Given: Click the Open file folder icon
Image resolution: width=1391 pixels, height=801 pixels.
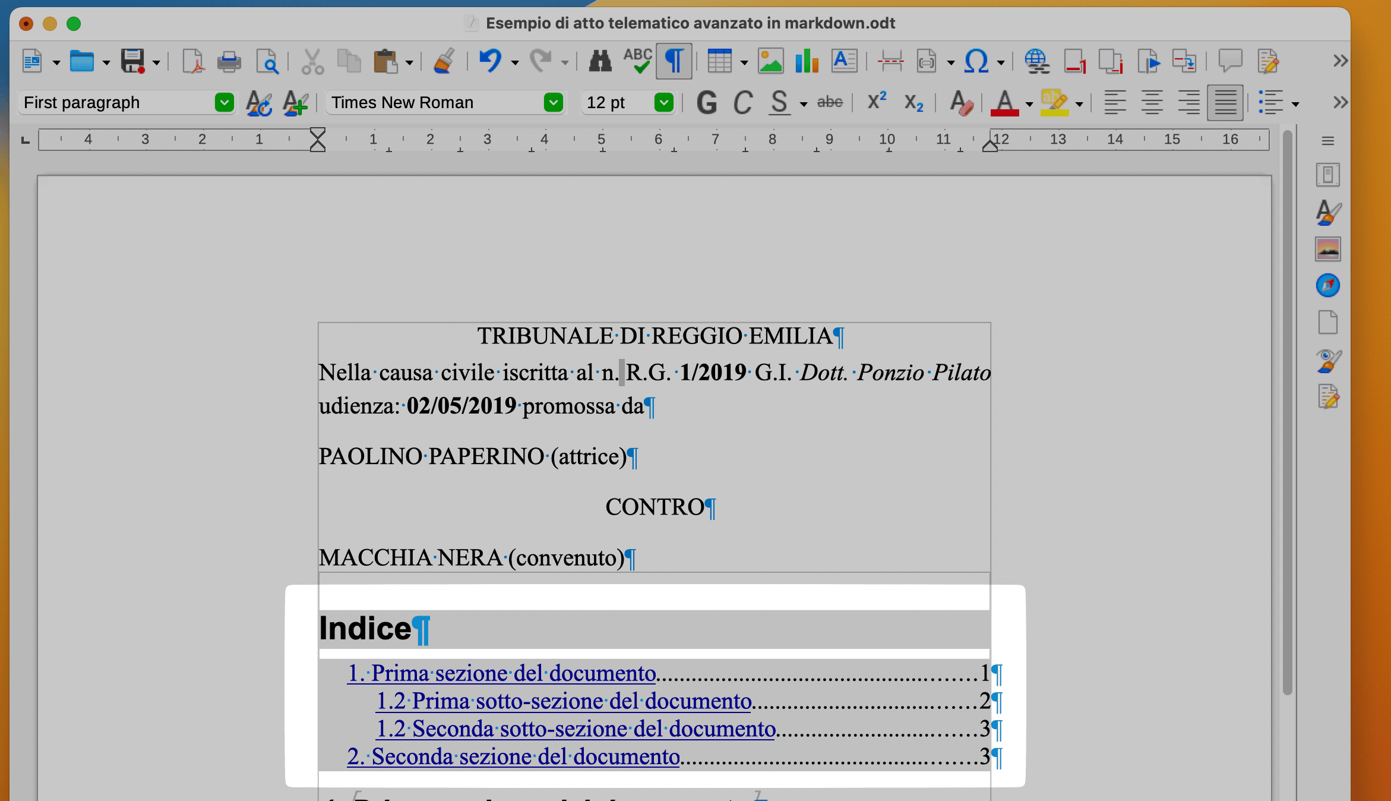Looking at the screenshot, I should pyautogui.click(x=82, y=61).
